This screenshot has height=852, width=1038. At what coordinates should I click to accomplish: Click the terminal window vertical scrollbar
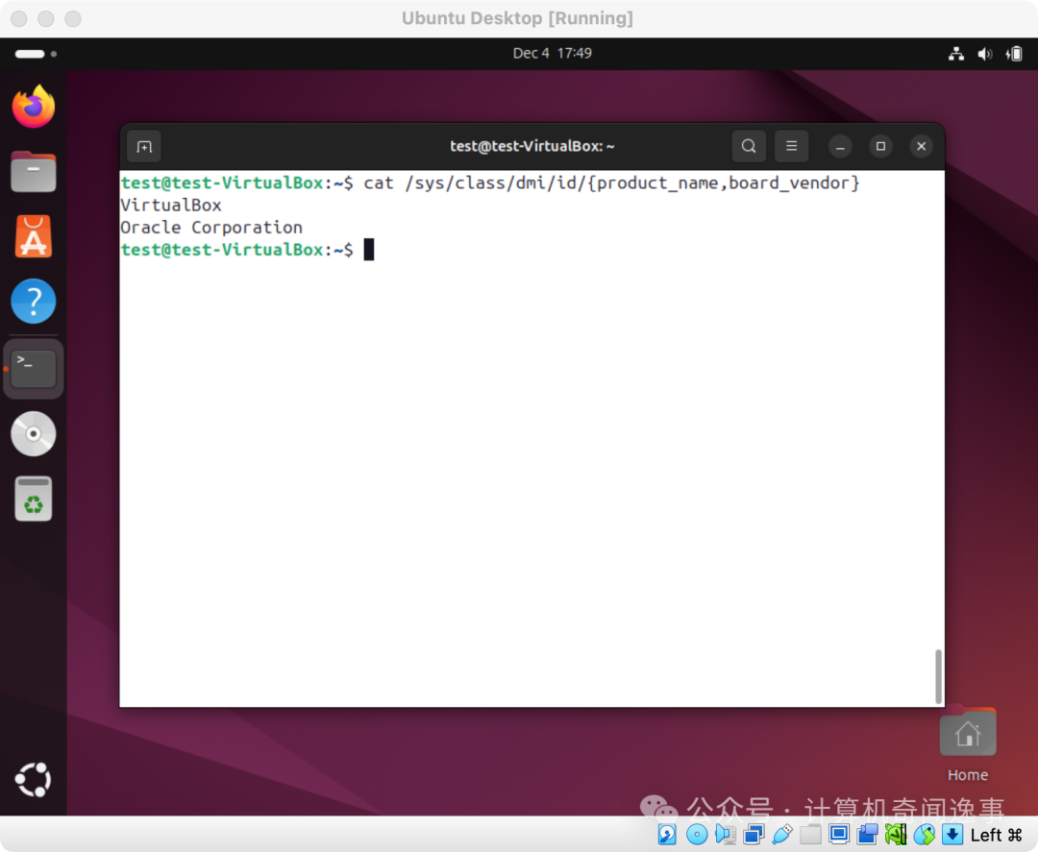point(938,676)
